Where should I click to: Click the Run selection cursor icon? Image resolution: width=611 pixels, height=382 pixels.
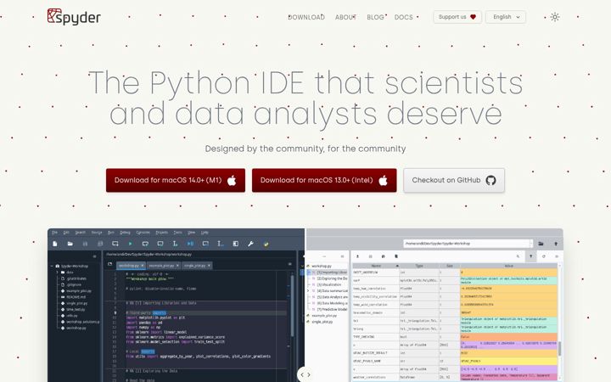click(x=176, y=244)
